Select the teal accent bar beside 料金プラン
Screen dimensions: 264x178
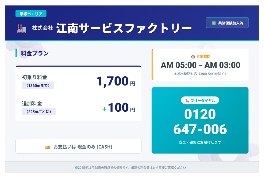[x=16, y=53]
